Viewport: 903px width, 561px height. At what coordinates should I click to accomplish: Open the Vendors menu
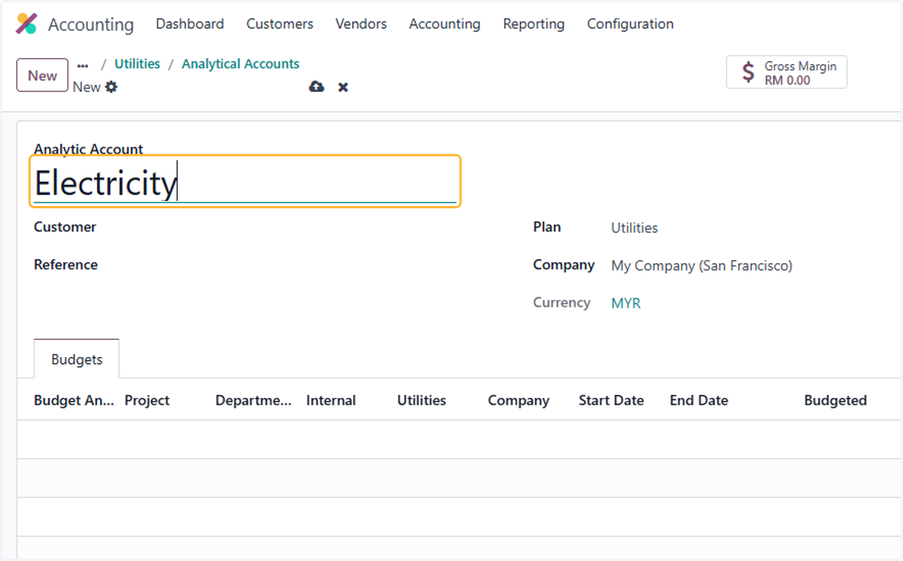(x=361, y=24)
